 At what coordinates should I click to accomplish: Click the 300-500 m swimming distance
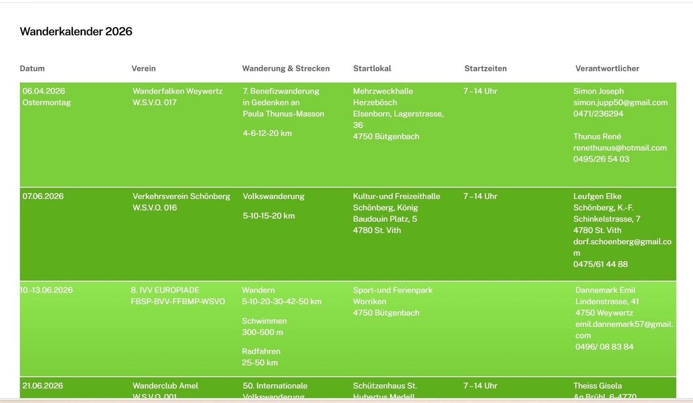262,332
